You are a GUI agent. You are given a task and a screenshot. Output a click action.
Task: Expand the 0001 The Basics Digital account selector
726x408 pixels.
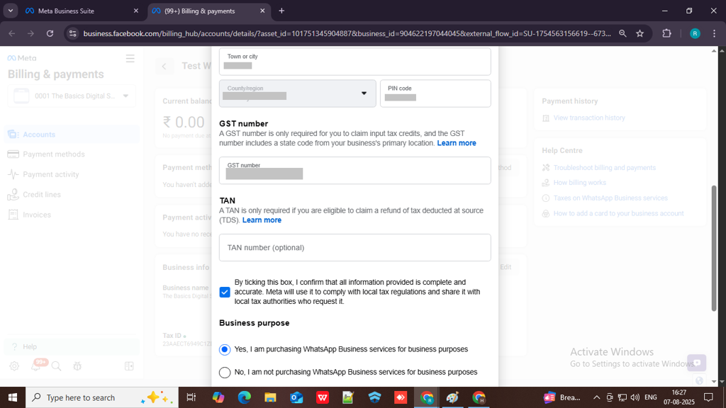[x=72, y=96]
